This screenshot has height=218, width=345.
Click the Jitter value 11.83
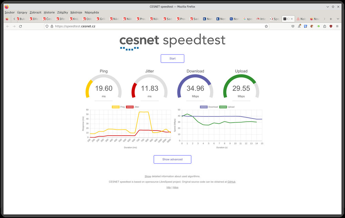tap(150, 89)
